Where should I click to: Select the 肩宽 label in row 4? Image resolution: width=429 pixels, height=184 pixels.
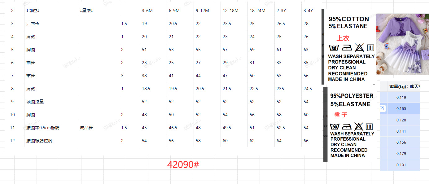click(x=31, y=37)
